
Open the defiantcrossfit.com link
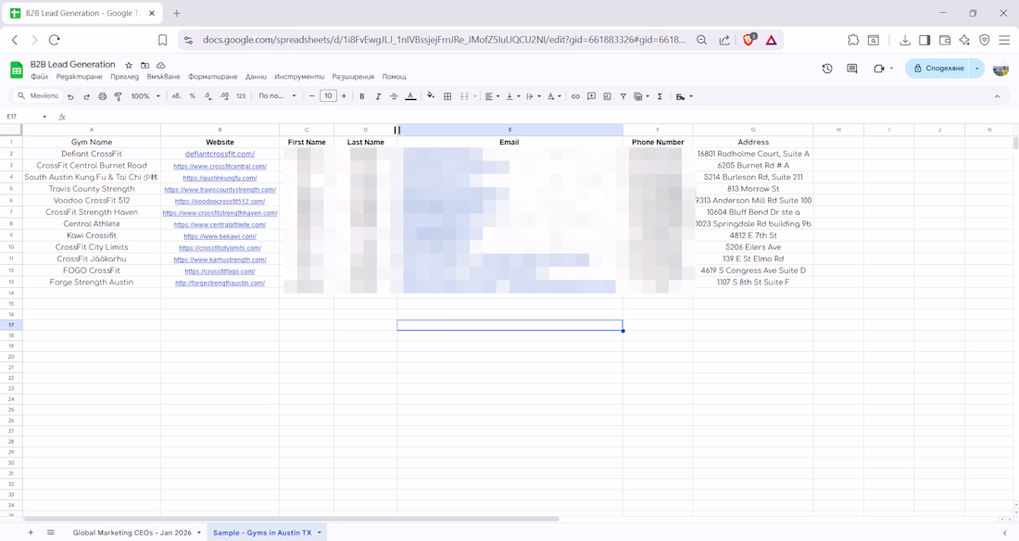click(x=220, y=154)
